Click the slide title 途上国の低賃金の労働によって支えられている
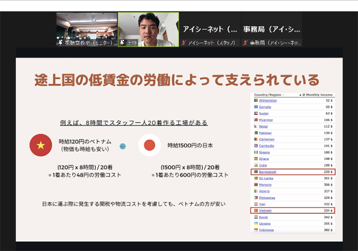 pyautogui.click(x=177, y=80)
